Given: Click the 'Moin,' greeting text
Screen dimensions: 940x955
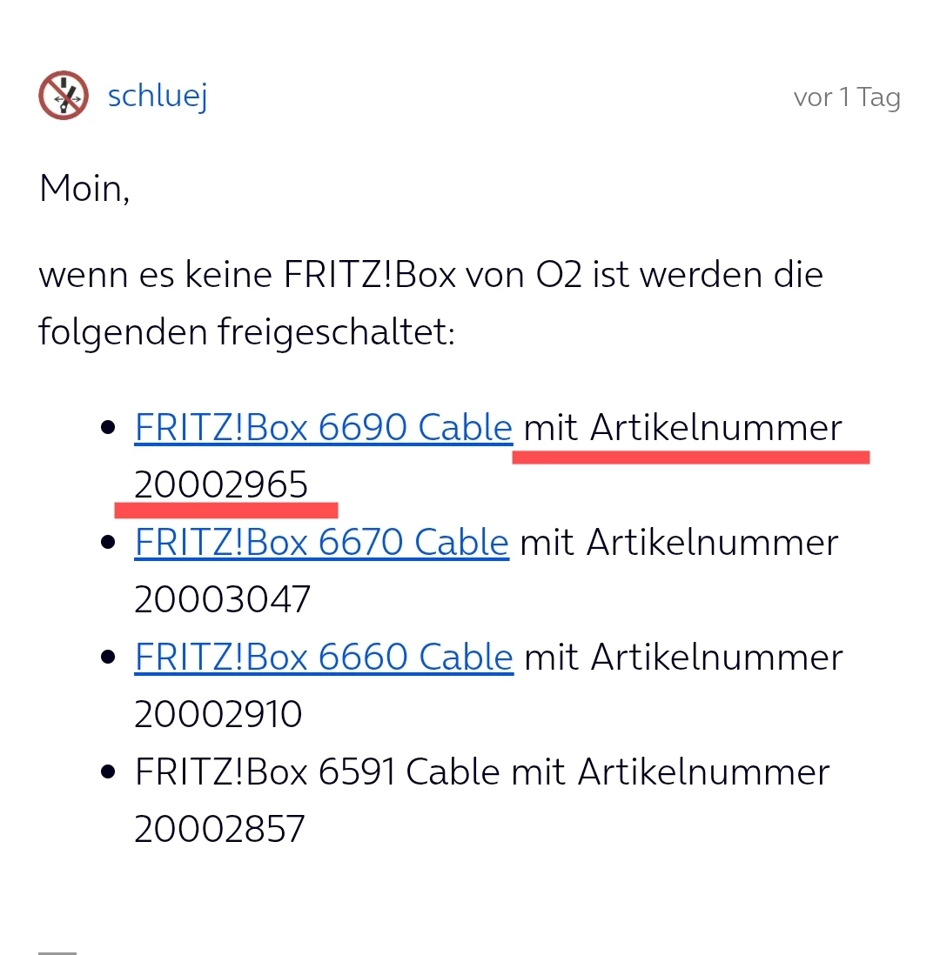Looking at the screenshot, I should click(x=84, y=189).
